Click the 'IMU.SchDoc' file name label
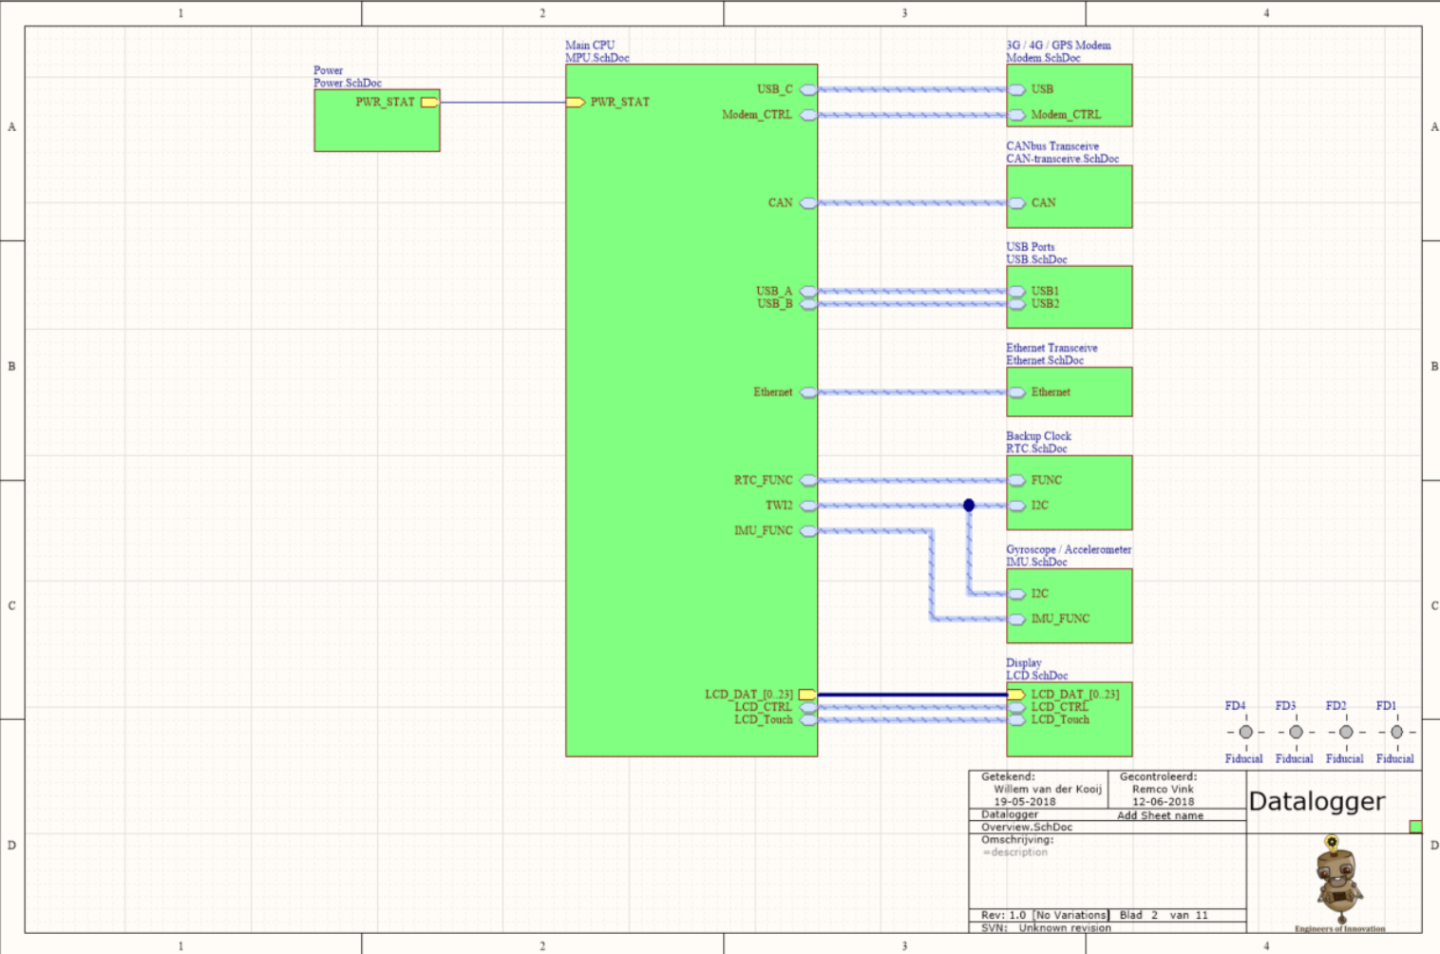This screenshot has height=954, width=1440. point(1036,562)
